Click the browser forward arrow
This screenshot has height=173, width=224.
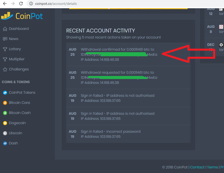(13, 4)
